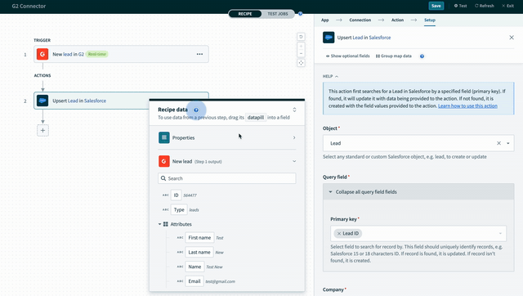Viewport: 523px width, 296px height.
Task: Collapse the HELP section
Action: 330,76
